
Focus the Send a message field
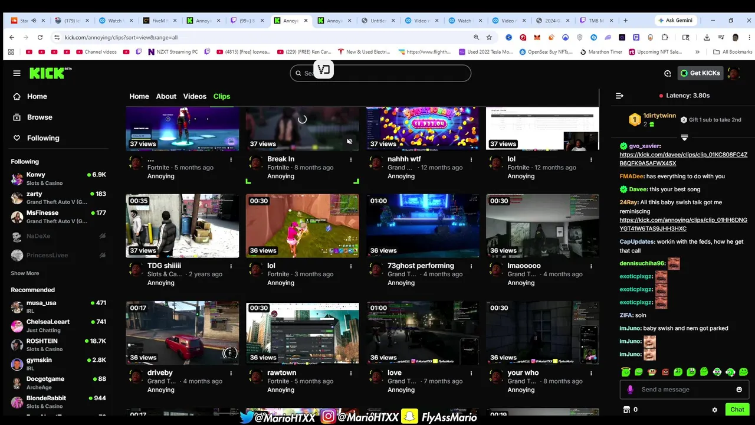684,390
